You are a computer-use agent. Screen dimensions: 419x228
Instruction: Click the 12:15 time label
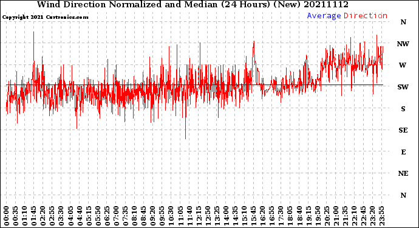point(199,216)
